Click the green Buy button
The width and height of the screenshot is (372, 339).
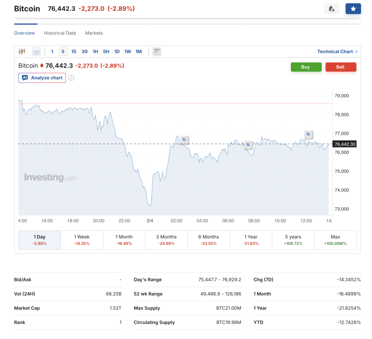306,67
